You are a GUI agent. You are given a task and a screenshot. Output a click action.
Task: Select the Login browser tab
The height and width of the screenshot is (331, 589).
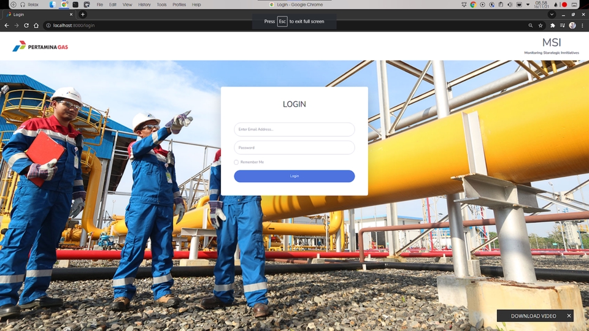[x=39, y=15]
